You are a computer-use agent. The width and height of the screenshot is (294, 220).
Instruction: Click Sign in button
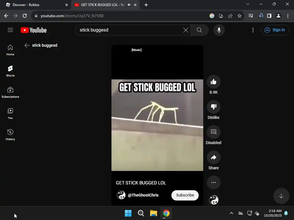275,30
